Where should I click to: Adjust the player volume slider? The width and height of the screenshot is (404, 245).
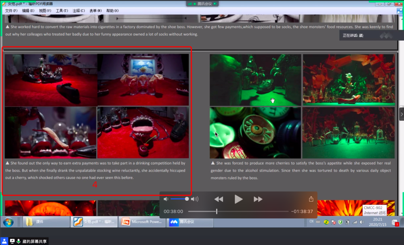pyautogui.click(x=180, y=199)
